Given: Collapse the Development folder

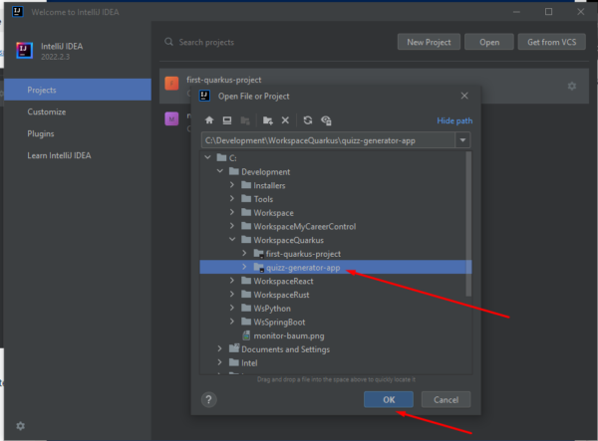Looking at the screenshot, I should pos(220,171).
